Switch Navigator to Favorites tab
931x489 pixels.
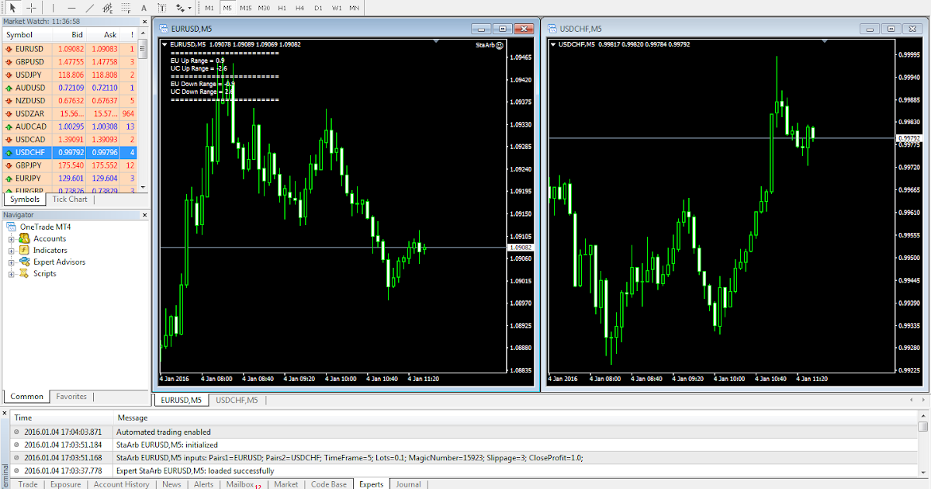(71, 397)
